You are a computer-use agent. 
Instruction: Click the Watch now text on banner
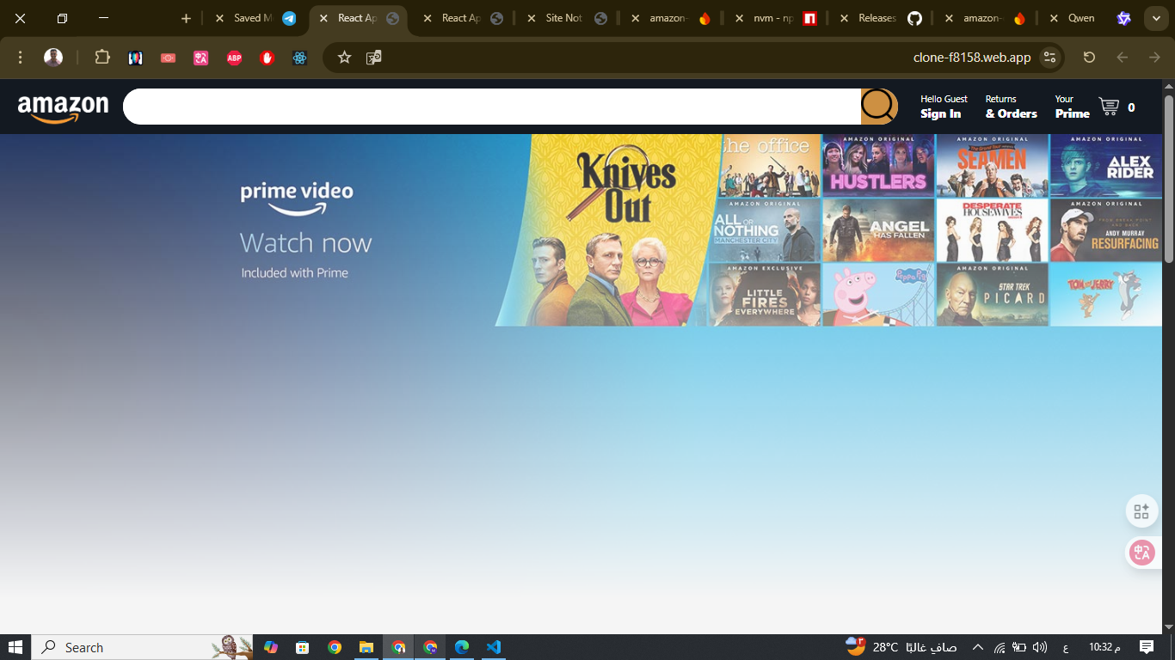(x=305, y=243)
